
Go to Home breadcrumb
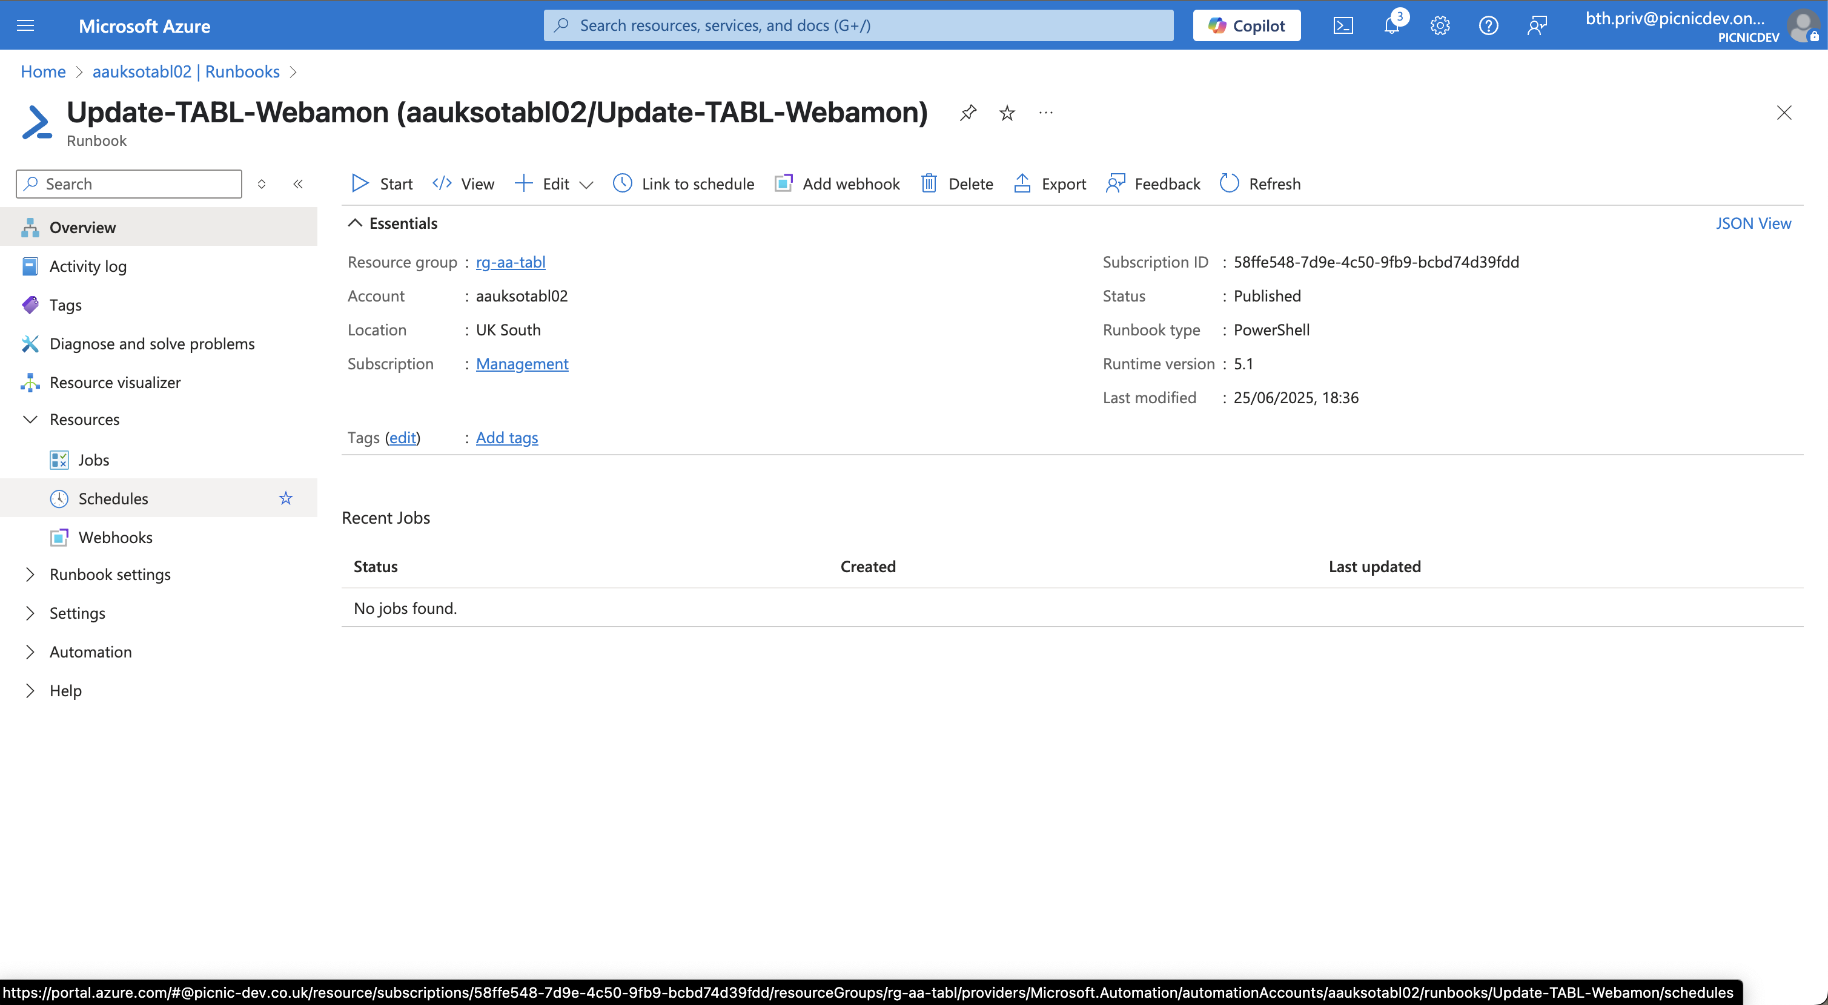click(x=43, y=71)
